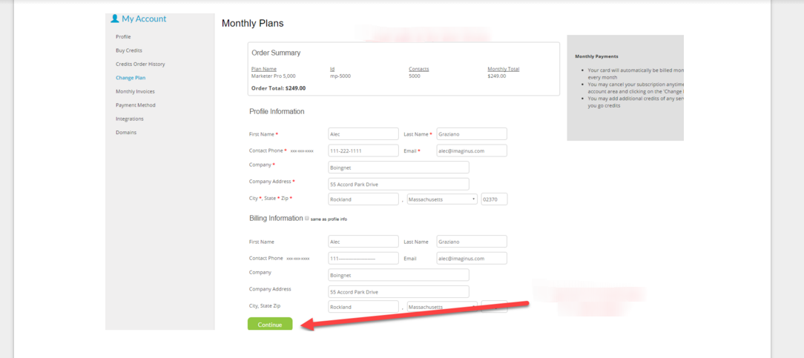Check 'same as profile info' checkbox

pyautogui.click(x=306, y=218)
